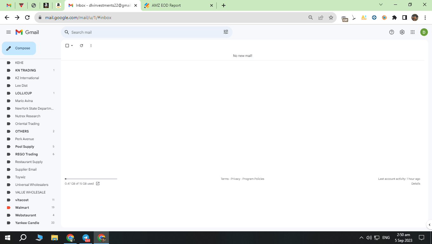Open Gmail Settings gear

click(402, 32)
